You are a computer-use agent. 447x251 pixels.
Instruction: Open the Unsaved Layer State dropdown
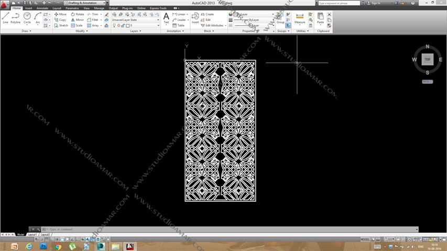click(x=135, y=20)
